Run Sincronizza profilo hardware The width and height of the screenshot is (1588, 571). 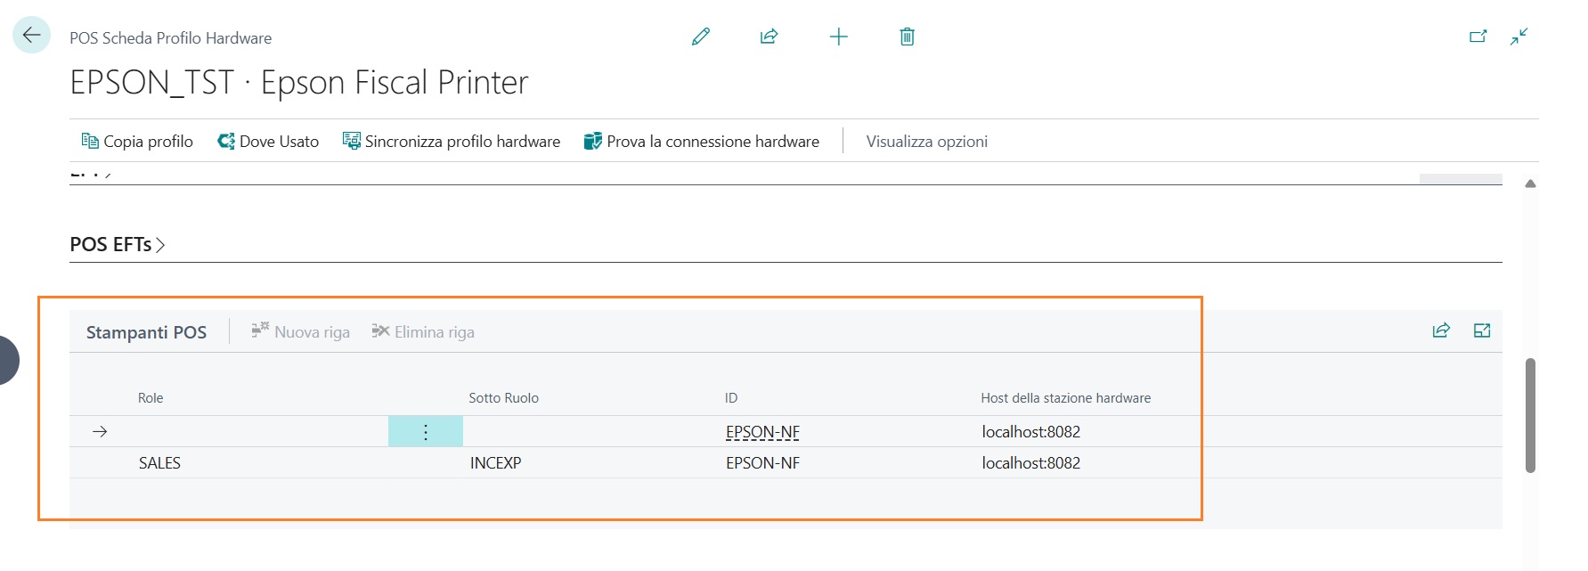pos(452,142)
